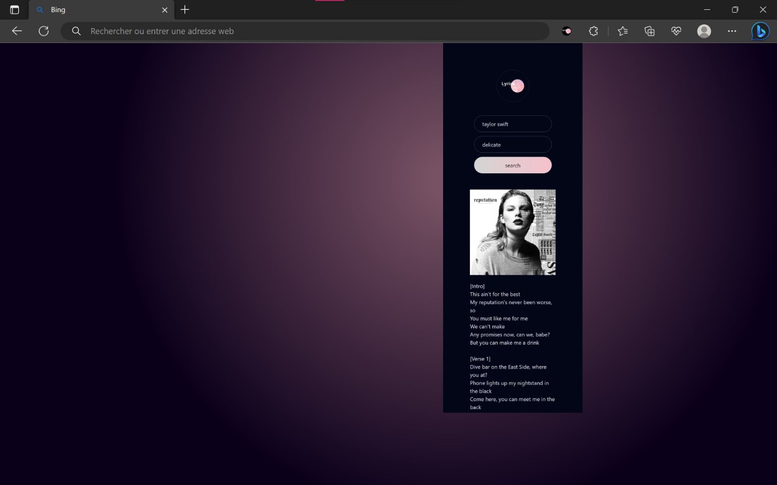Click lyric "But you can make me a drink"

(x=504, y=343)
